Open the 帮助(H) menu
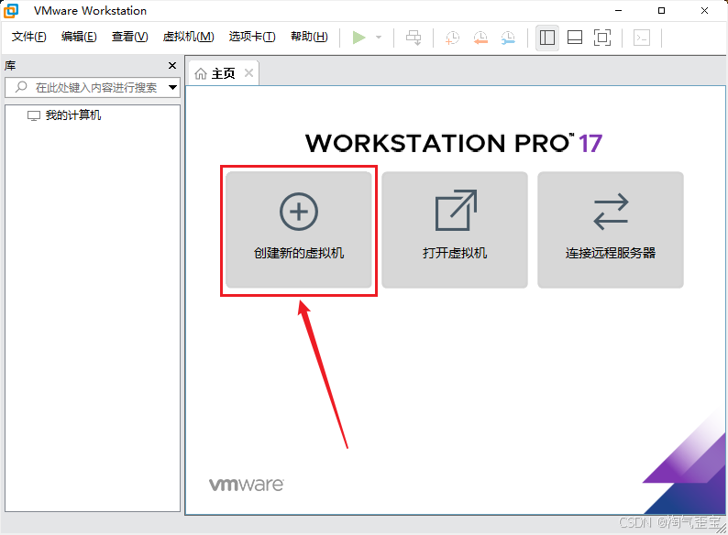 [x=309, y=37]
